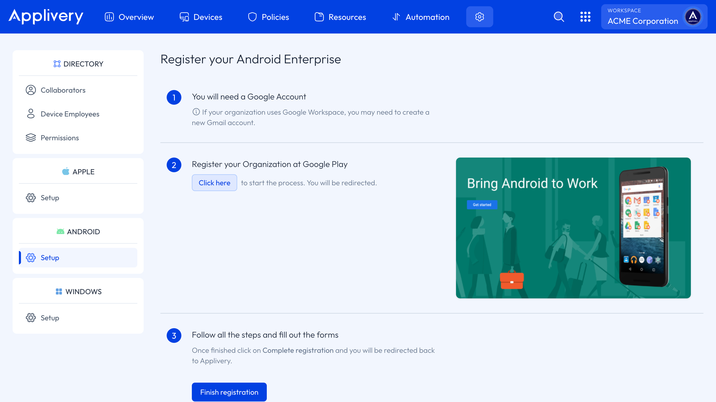Viewport: 716px width, 402px height.
Task: Click here to start Google Play registration
Action: 214,183
